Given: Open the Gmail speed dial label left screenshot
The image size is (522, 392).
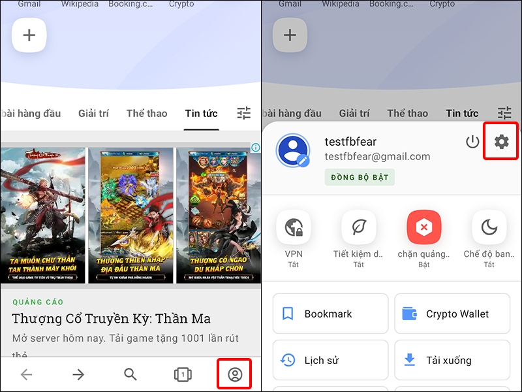Looking at the screenshot, I should pos(29,4).
